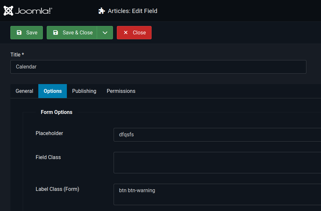The width and height of the screenshot is (321, 211).
Task: Click the Form Options heading
Action: coord(56,112)
